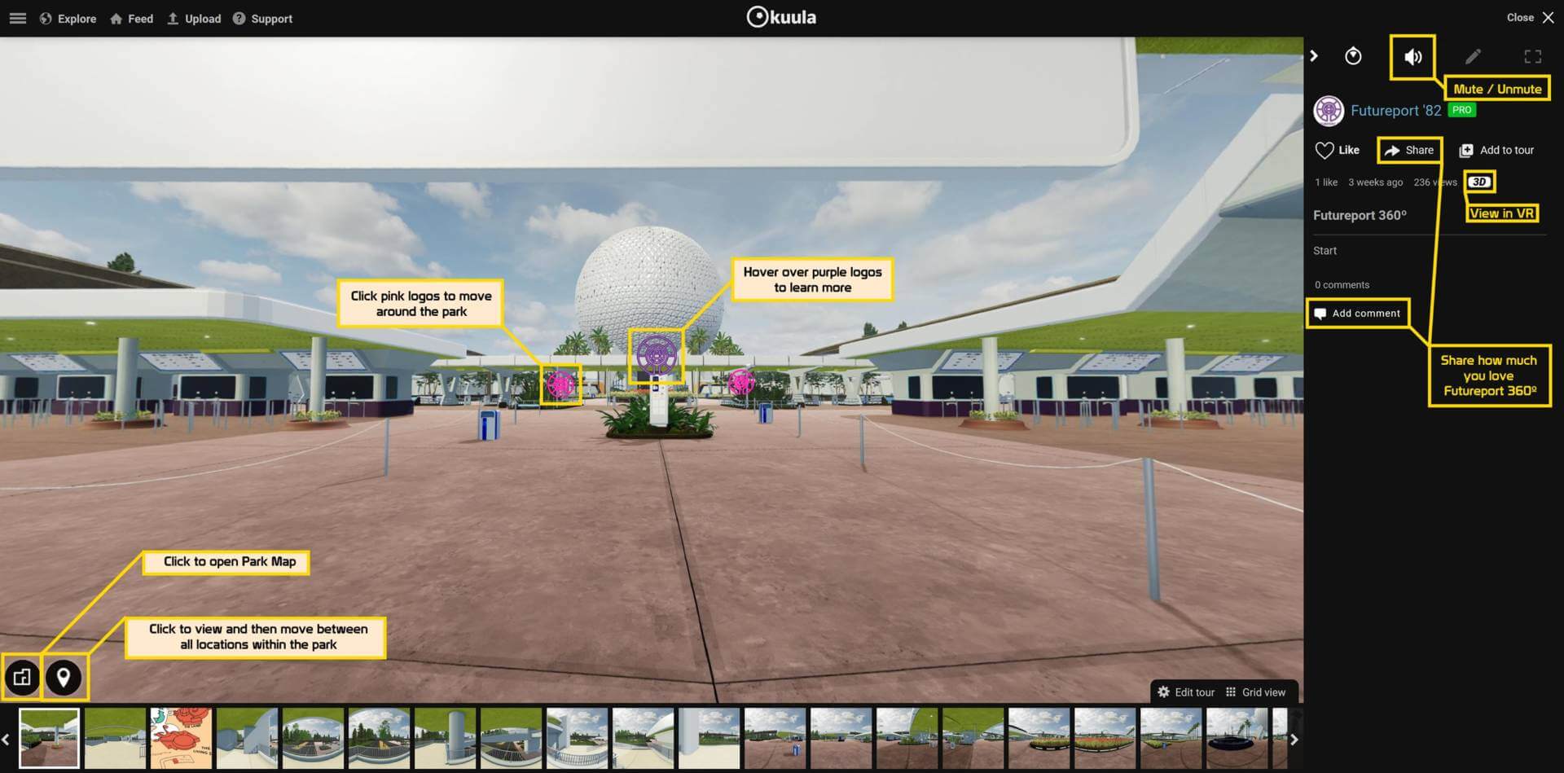Open Edit tour settings

coord(1186,692)
